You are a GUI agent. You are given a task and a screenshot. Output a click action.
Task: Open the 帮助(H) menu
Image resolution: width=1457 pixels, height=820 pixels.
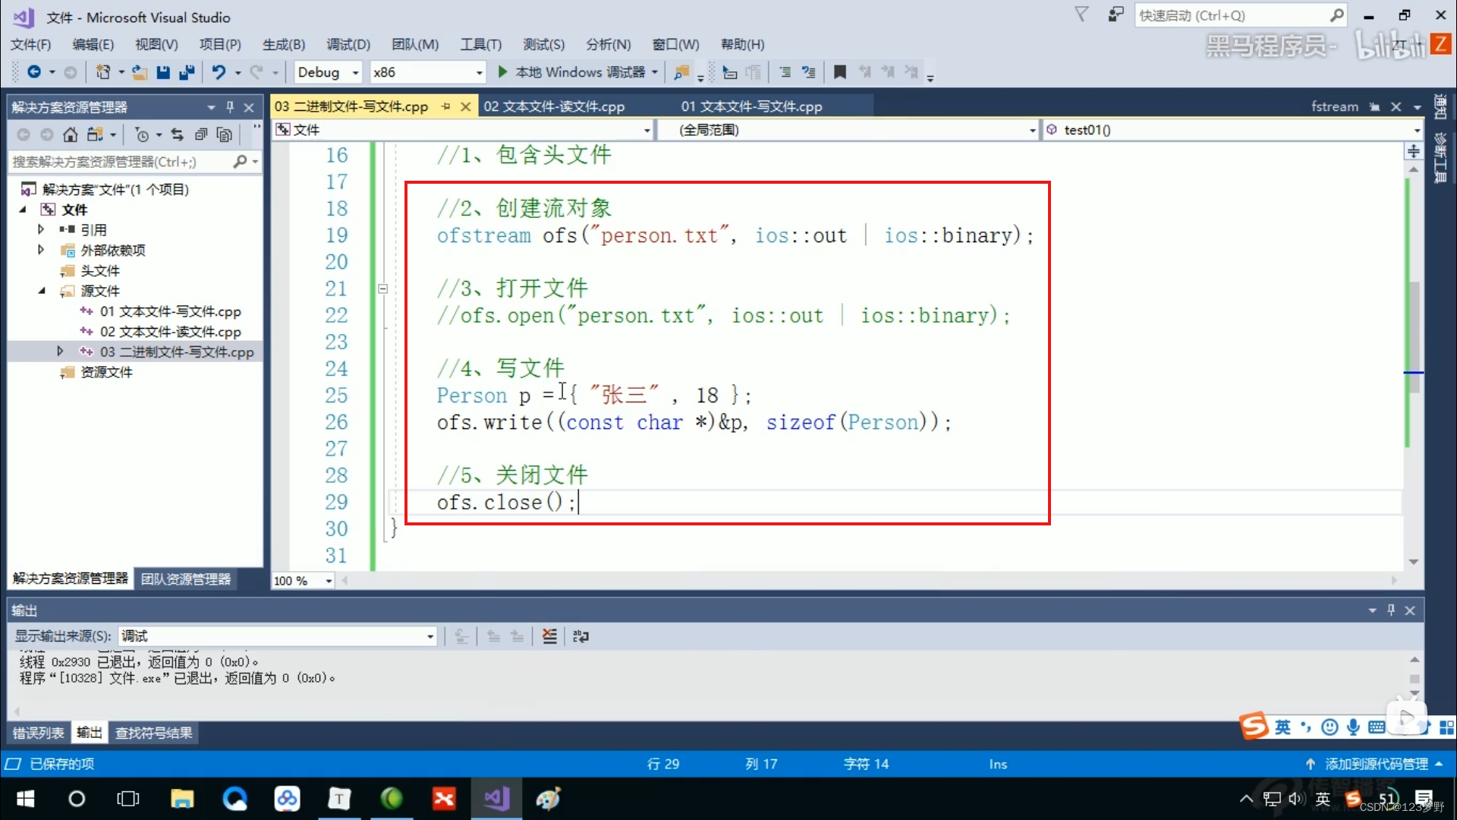coord(742,45)
